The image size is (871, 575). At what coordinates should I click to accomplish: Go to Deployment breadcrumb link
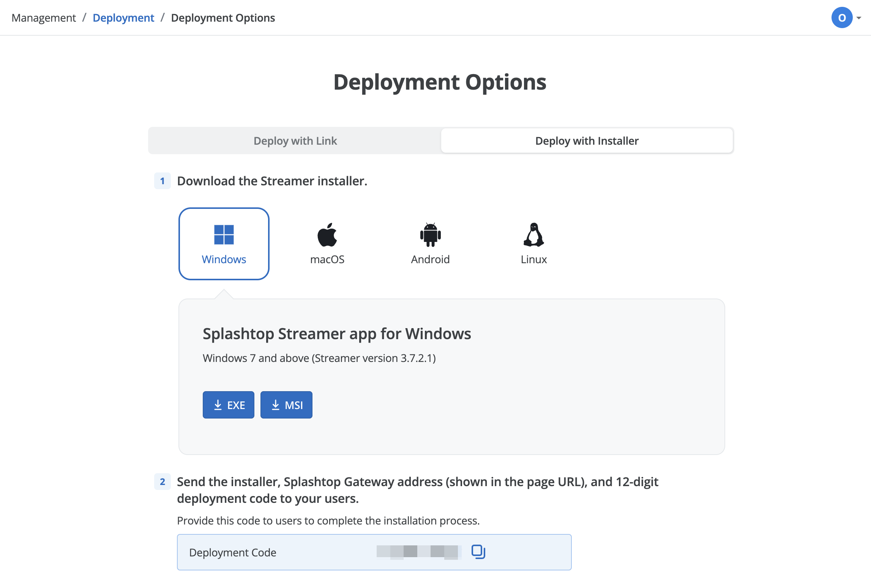tap(123, 18)
